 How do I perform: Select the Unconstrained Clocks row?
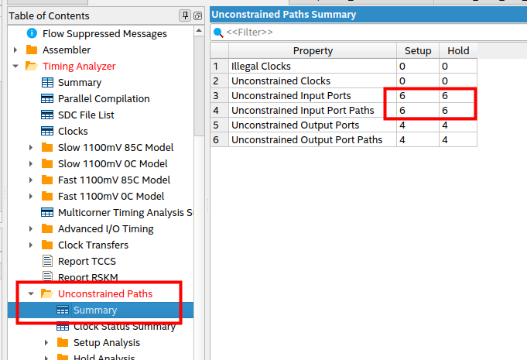[x=344, y=81]
